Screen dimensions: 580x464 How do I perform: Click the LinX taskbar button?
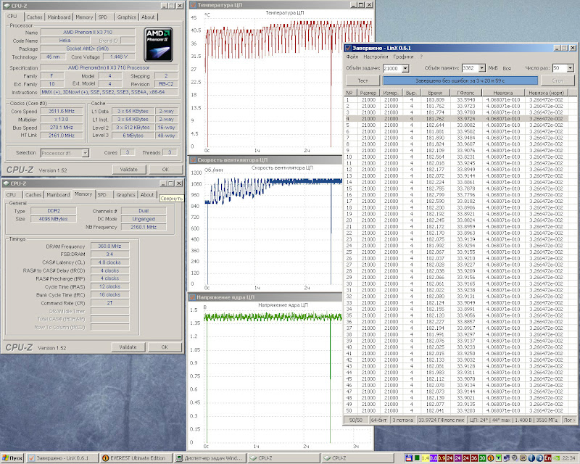point(63,457)
